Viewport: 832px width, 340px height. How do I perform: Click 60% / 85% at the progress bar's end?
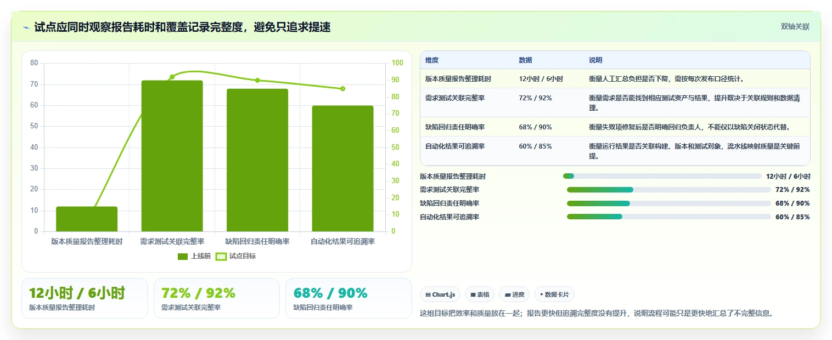pyautogui.click(x=792, y=217)
